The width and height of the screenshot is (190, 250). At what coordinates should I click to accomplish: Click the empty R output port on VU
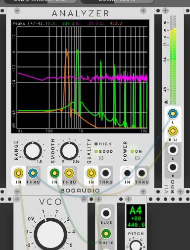point(173,167)
